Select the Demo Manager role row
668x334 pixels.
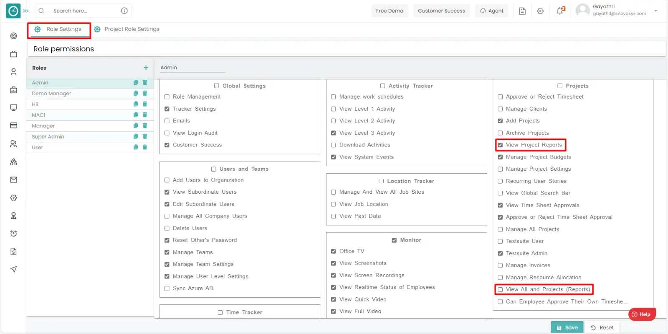[x=90, y=94]
